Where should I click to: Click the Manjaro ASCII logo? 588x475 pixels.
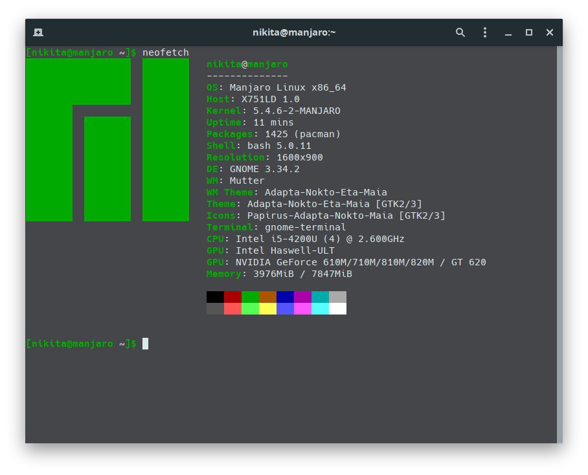tap(107, 140)
